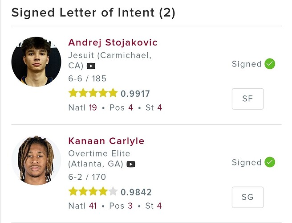Click green Signed checkmark for Stojakovic
292x223 pixels.
[x=270, y=64]
